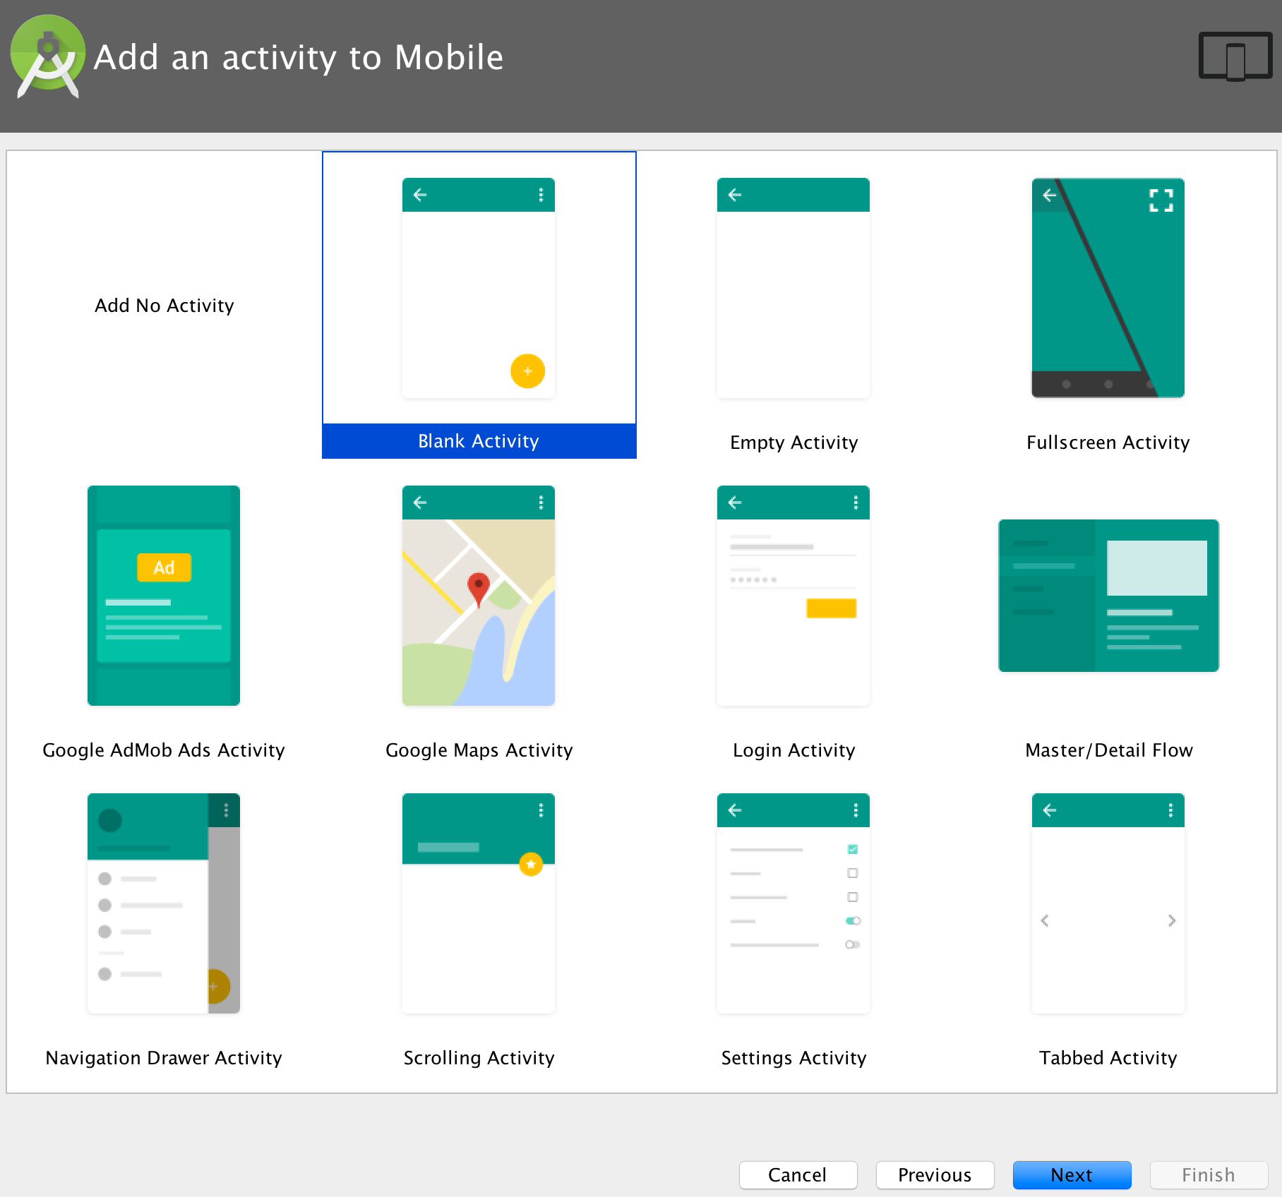1282x1197 pixels.
Task: Pick the Fullscreen Activity template preview
Action: 1108,288
